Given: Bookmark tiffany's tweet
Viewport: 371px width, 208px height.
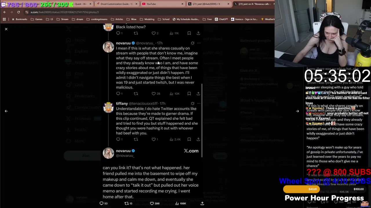Looking at the screenshot, I should pyautogui.click(x=189, y=139).
